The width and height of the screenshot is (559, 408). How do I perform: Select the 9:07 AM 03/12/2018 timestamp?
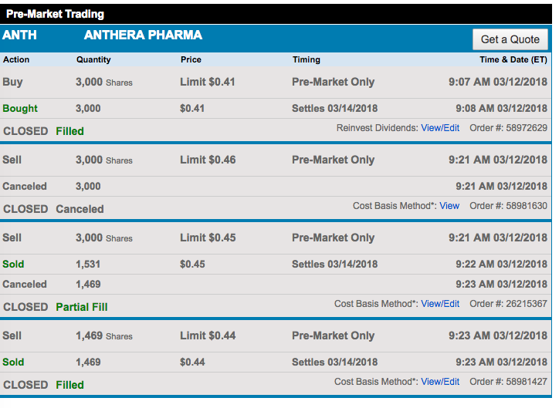click(x=498, y=82)
